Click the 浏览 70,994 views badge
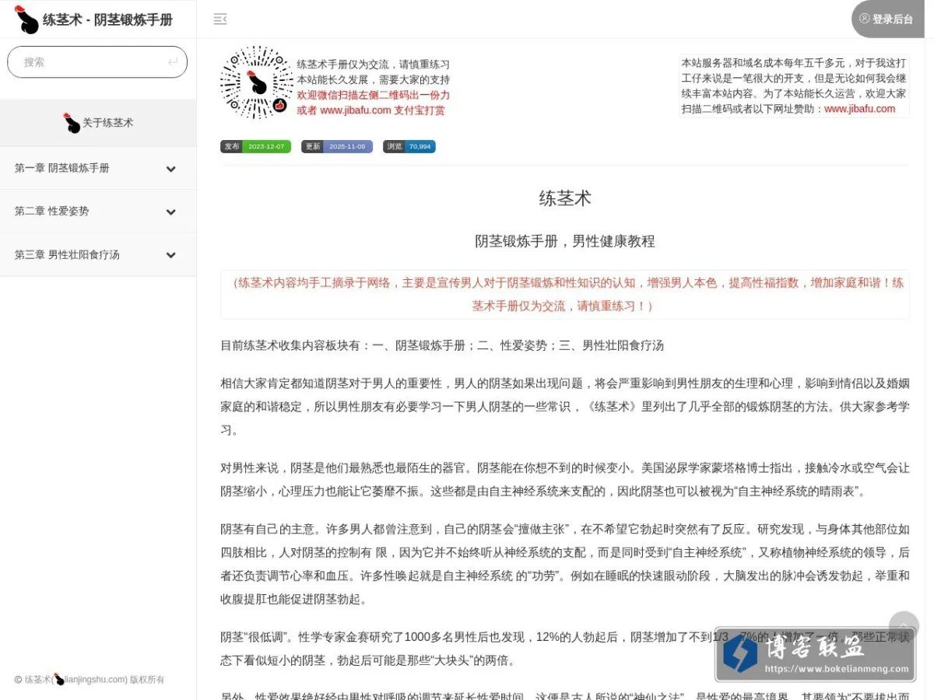The image size is (934, 700). tap(409, 146)
